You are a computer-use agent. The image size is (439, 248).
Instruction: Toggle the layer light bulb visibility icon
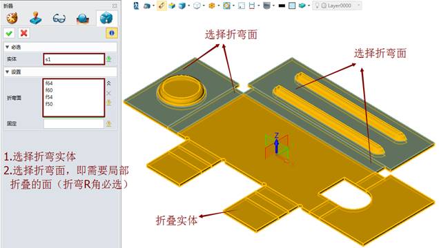pyautogui.click(x=318, y=6)
